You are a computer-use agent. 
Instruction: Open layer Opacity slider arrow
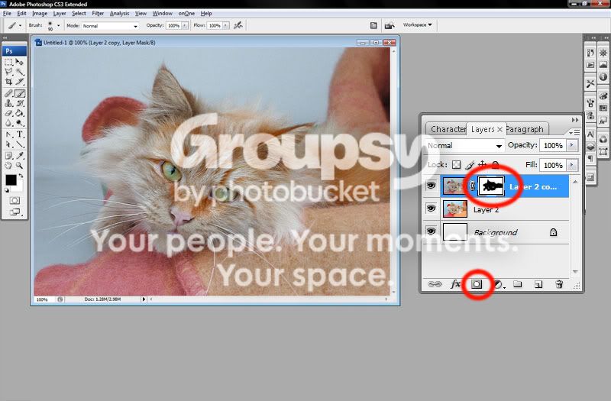coord(571,145)
